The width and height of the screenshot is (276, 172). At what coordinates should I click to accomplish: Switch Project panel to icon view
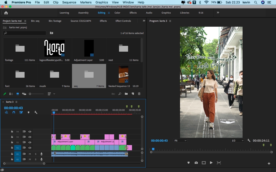pyautogui.click(x=18, y=94)
